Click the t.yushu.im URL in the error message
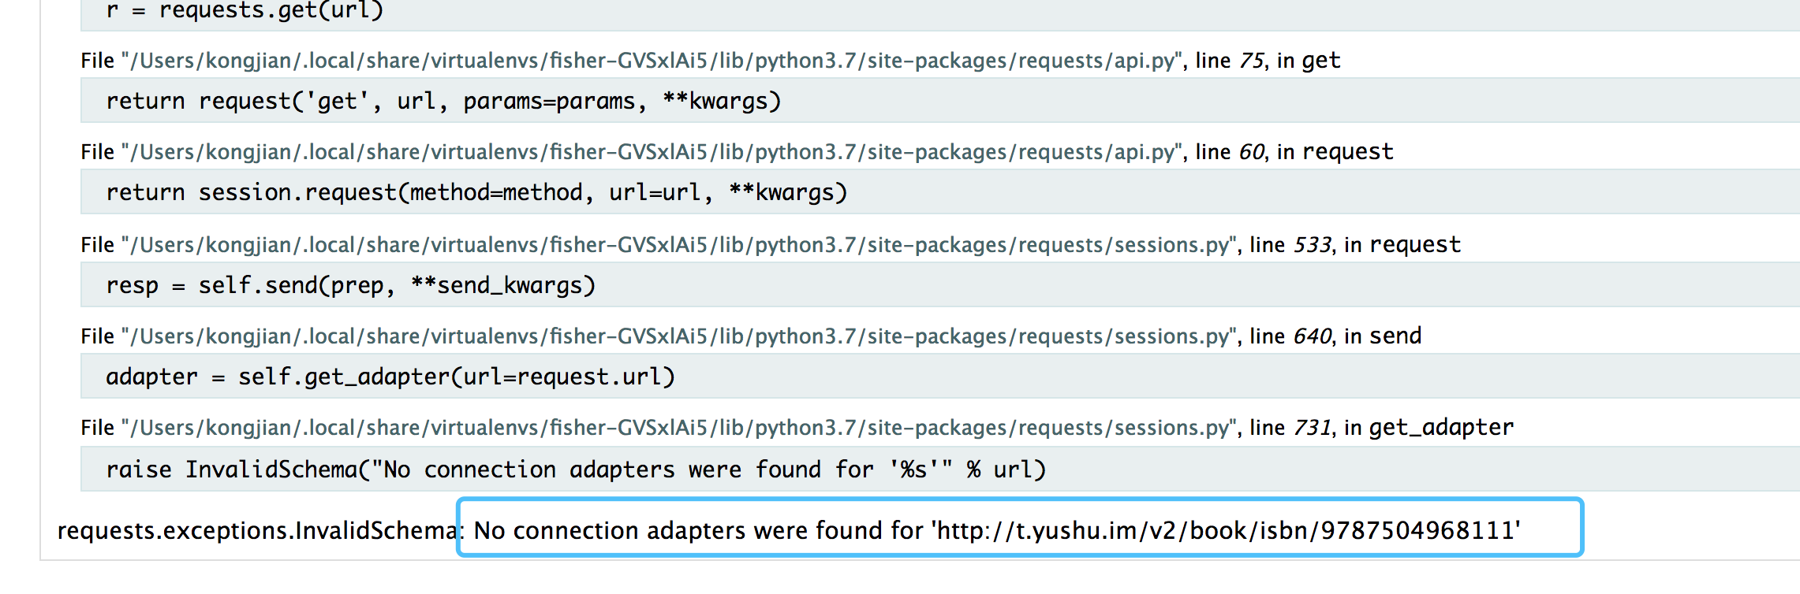1800x594 pixels. pos(1227,530)
